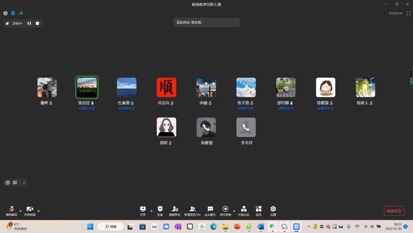Click the End Meeting (结束会议) button
Viewport: 413px width, 233px height.
[x=394, y=211]
